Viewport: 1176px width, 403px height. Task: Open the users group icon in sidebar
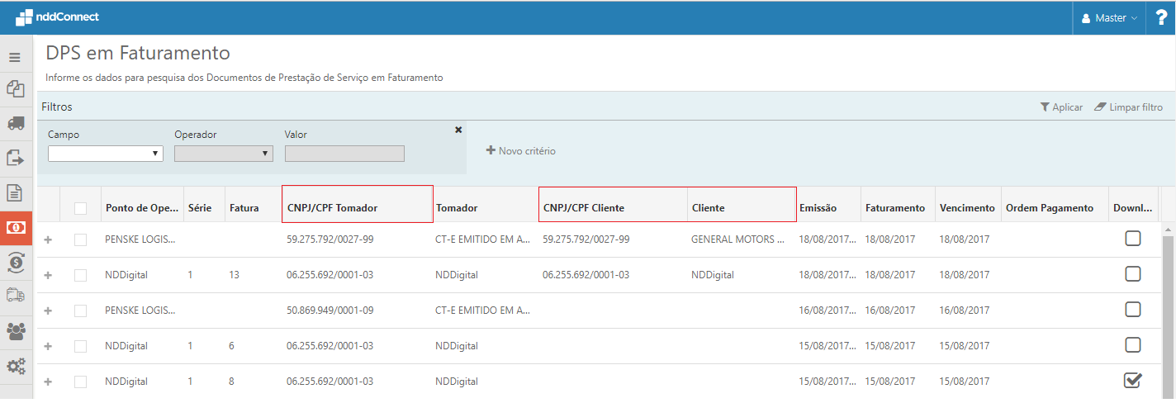click(x=15, y=331)
